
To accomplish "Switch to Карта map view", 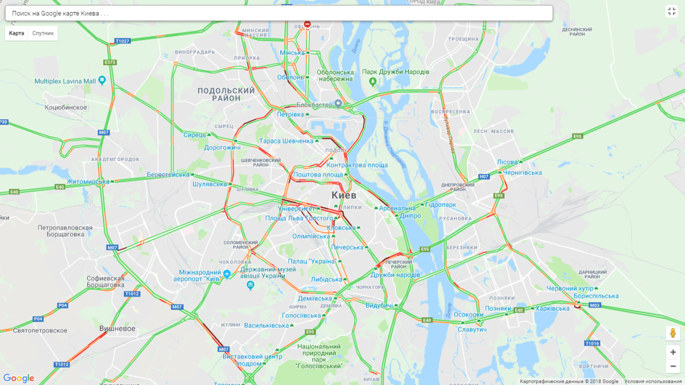I will click(17, 34).
